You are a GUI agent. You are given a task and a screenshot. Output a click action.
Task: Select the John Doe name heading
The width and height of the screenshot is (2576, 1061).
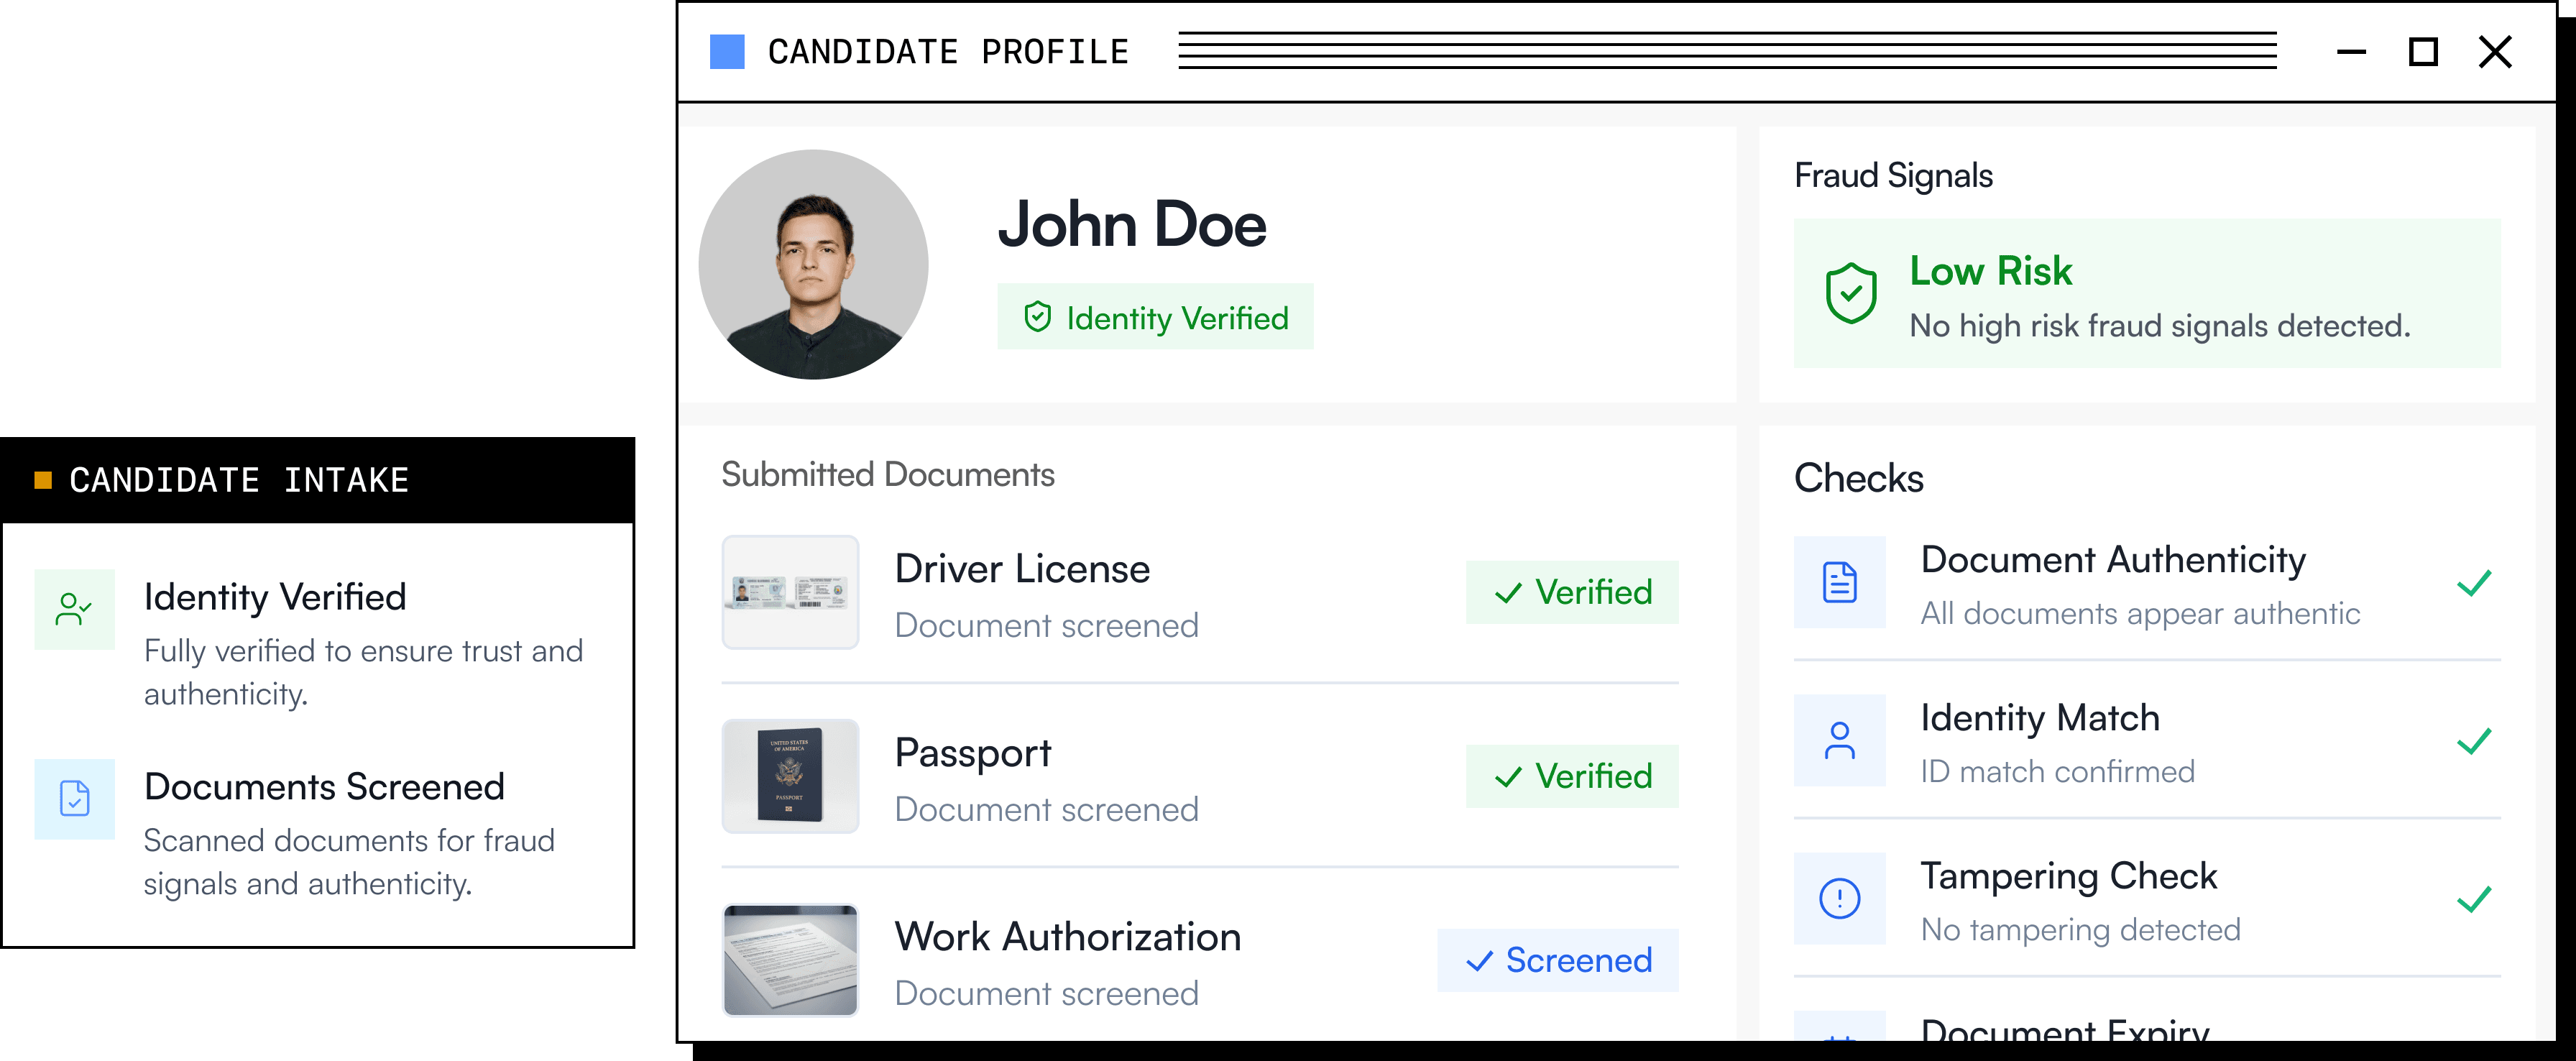1132,224
